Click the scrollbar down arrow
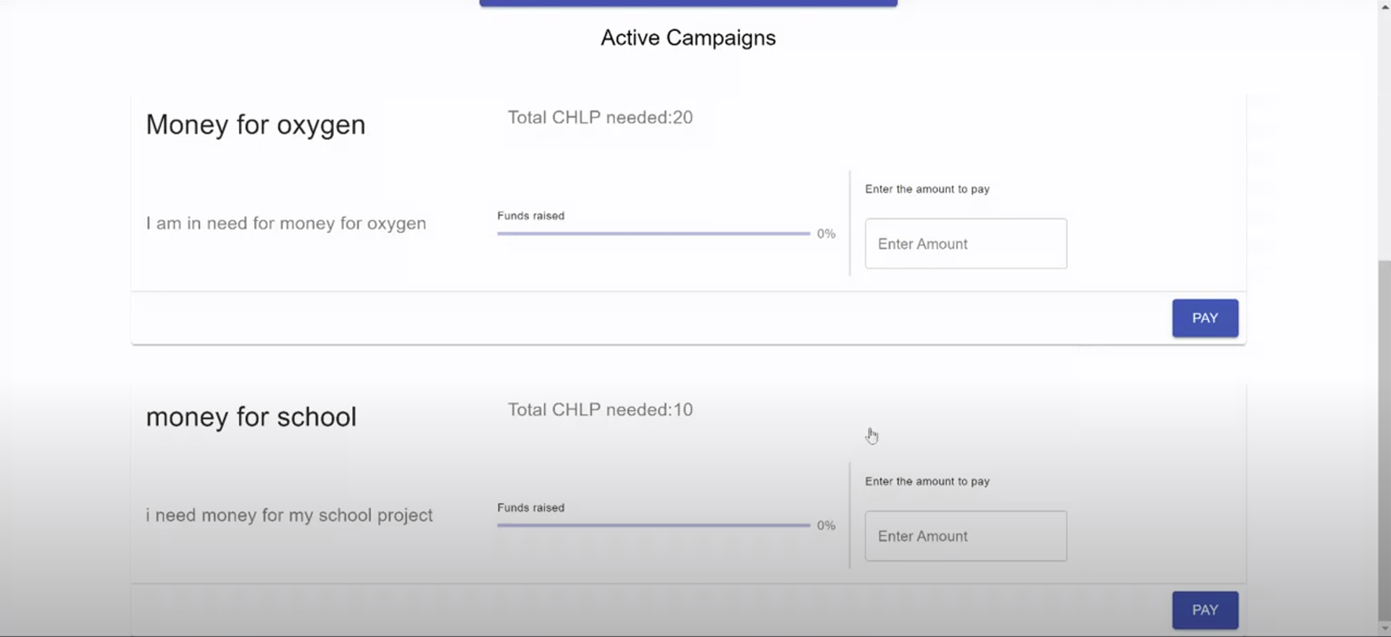This screenshot has width=1391, height=637. point(1384,629)
